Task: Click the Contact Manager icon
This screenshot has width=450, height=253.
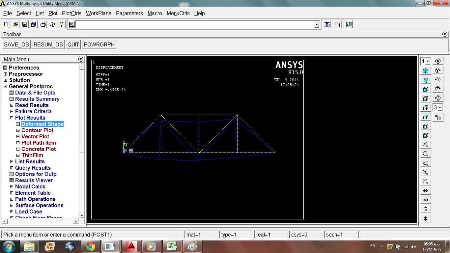Action: (x=349, y=24)
